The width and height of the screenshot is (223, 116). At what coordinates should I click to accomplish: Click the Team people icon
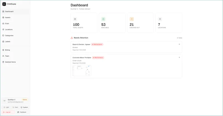point(3,56)
